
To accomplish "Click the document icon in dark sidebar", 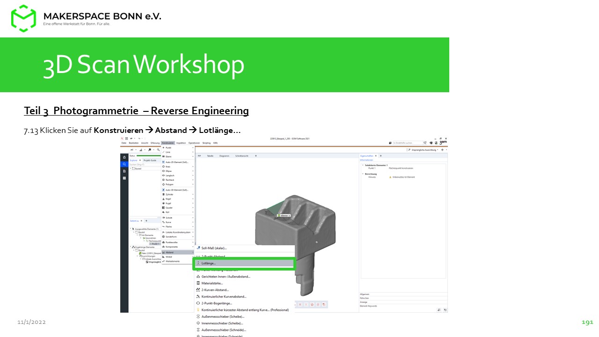I will 124,171.
